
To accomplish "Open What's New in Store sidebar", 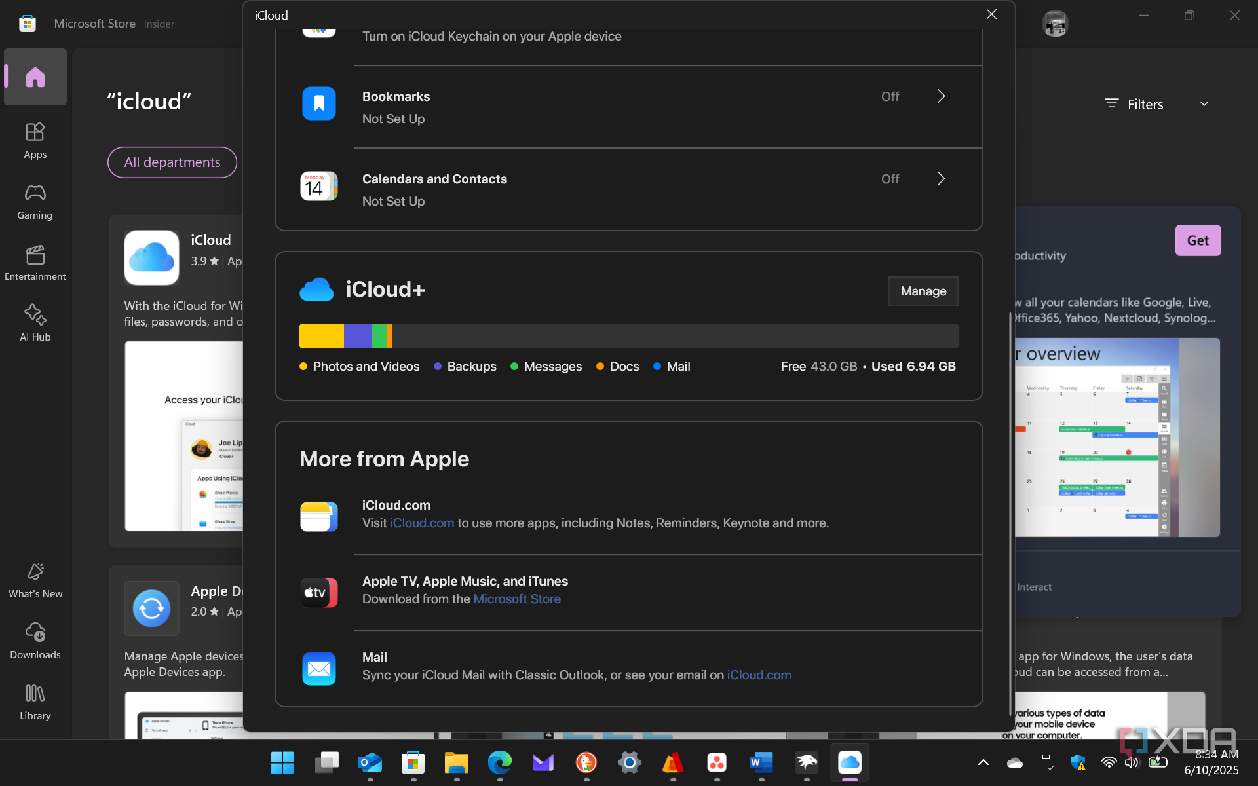I will (35, 580).
